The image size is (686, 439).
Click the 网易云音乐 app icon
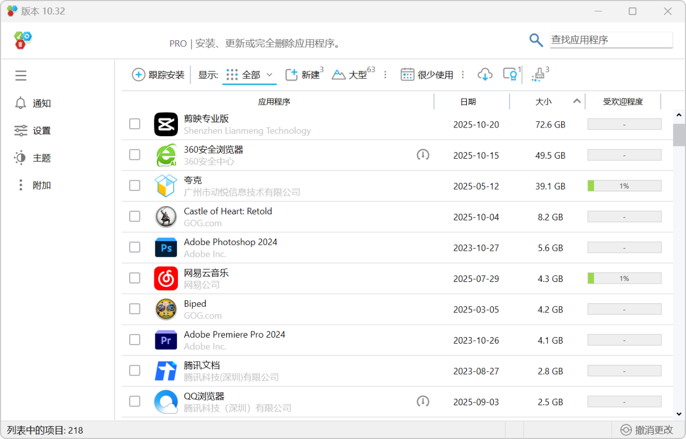point(166,278)
